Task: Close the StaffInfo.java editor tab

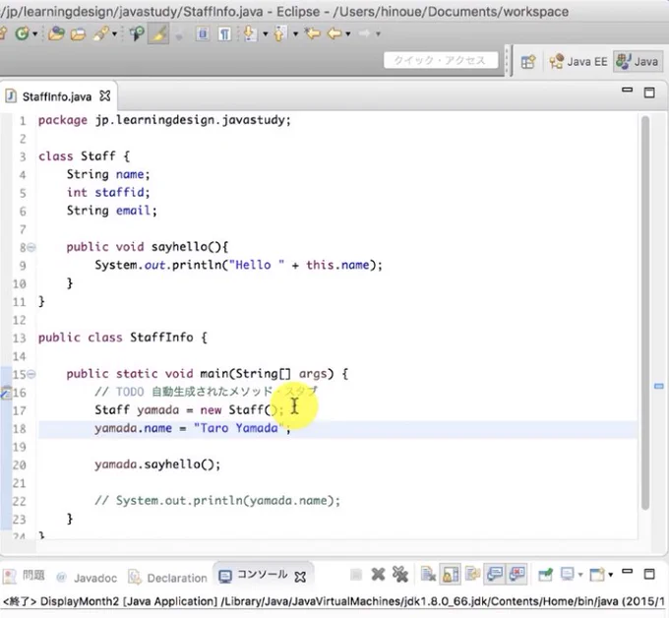Action: tap(105, 96)
